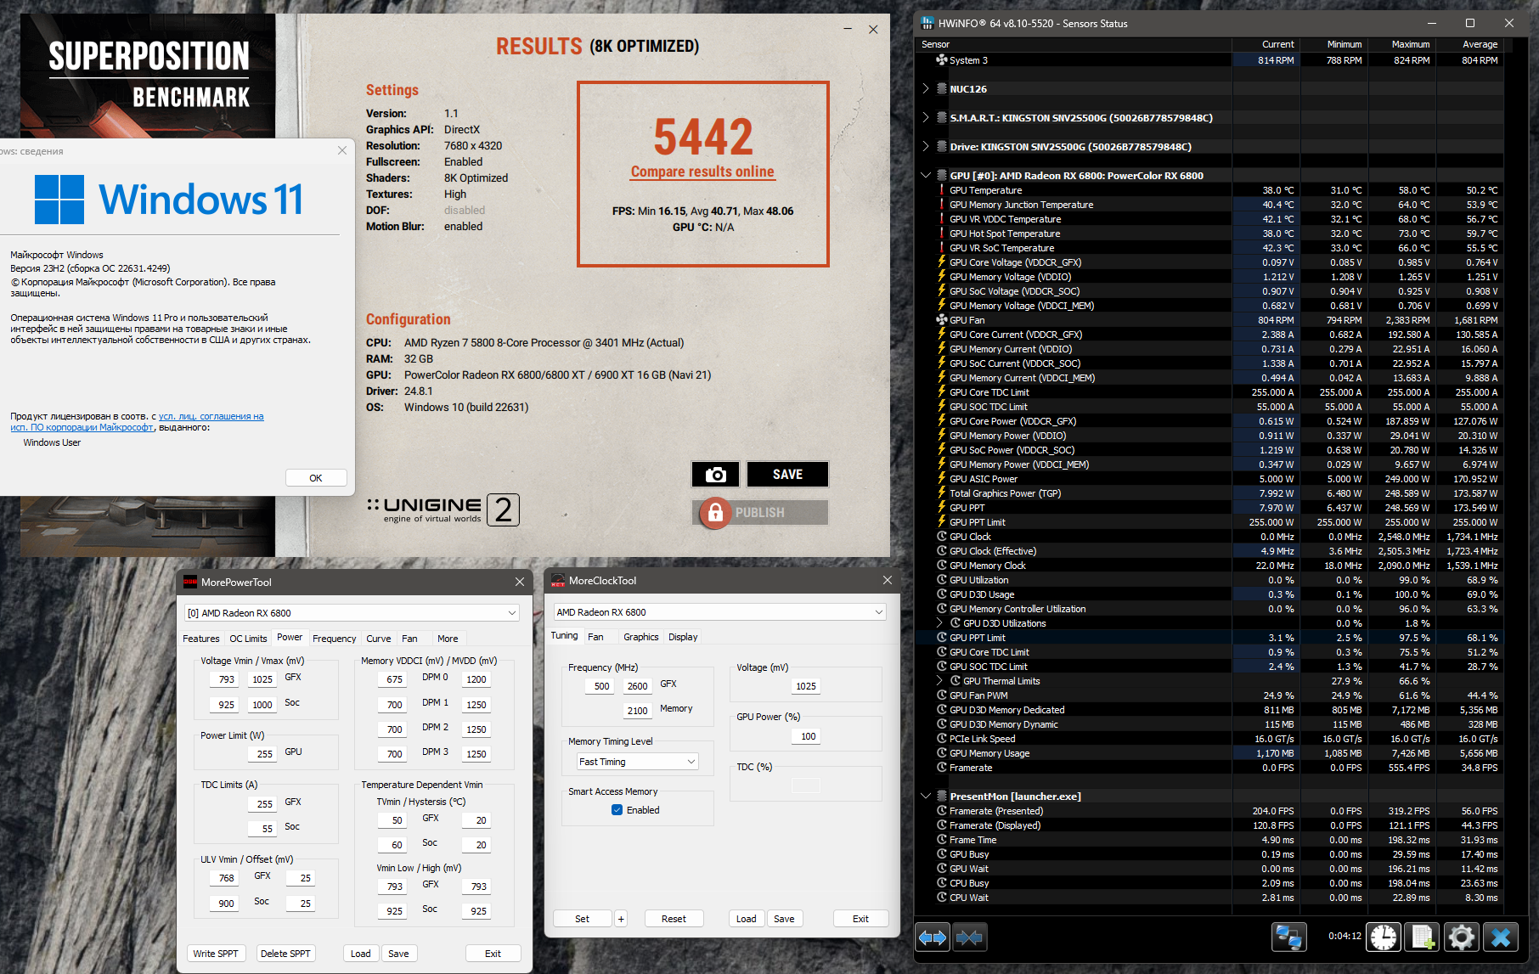Open the Memory Timing Level dropdown
This screenshot has width=1539, height=974.
click(x=638, y=762)
